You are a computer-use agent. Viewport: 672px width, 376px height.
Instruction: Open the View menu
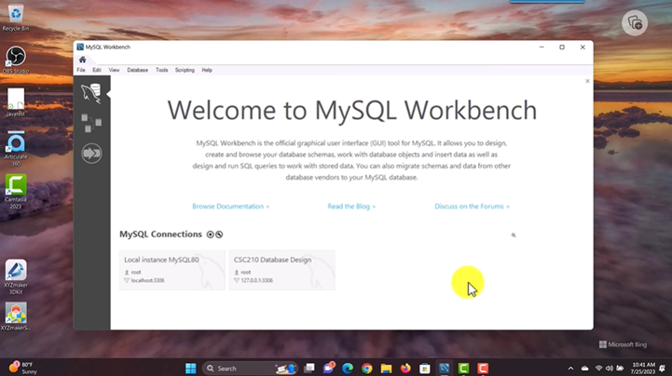point(114,70)
